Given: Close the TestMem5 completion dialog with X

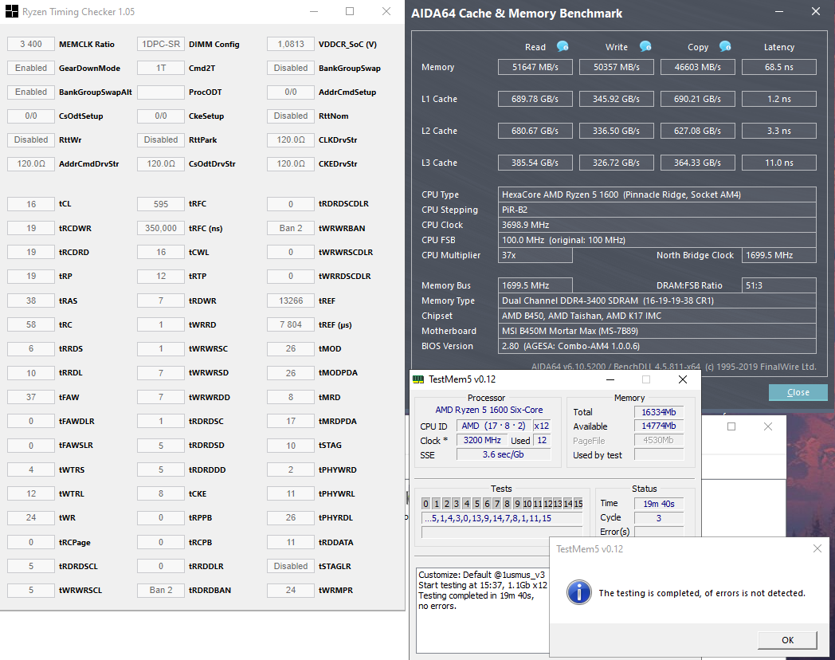Looking at the screenshot, I should tap(817, 548).
